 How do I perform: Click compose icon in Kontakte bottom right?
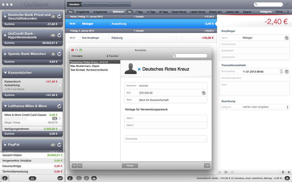[x=207, y=166]
